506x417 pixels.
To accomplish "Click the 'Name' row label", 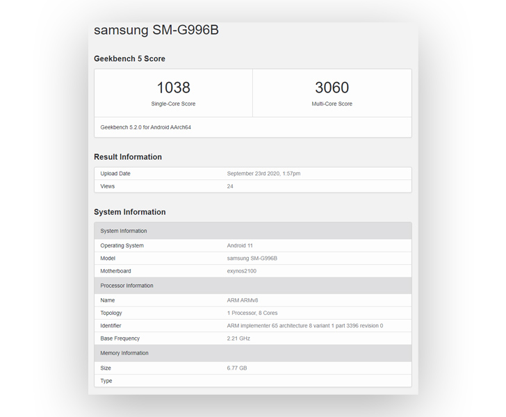I will pyautogui.click(x=108, y=300).
